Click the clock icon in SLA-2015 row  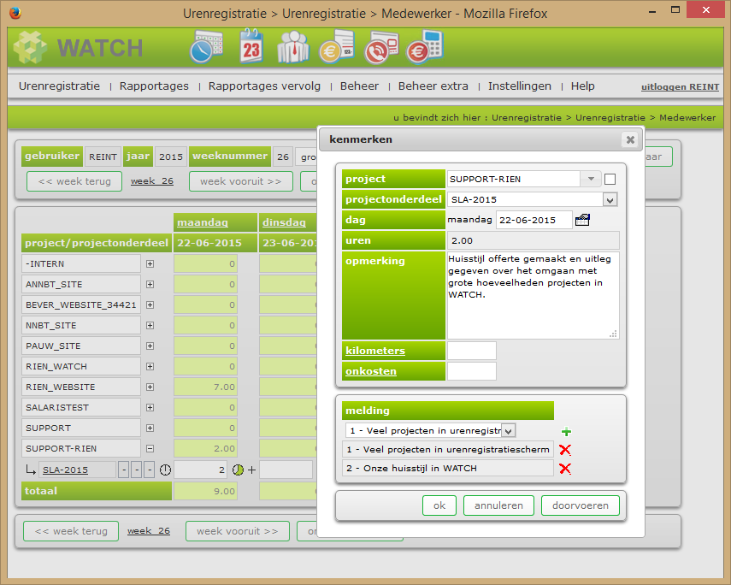(x=165, y=470)
